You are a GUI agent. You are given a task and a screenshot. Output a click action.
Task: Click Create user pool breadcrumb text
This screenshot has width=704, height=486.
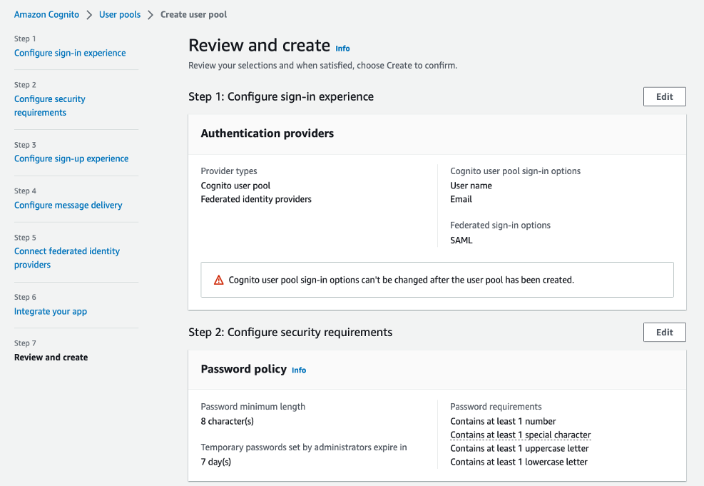(x=193, y=14)
